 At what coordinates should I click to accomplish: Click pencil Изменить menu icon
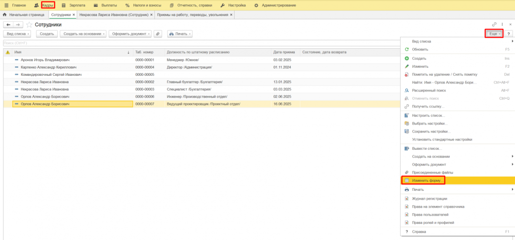407,66
